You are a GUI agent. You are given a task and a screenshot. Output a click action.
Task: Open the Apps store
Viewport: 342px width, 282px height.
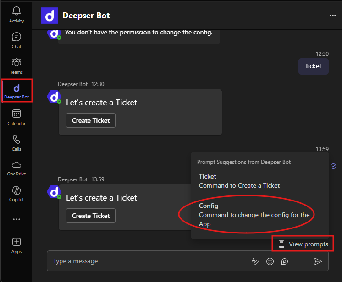coord(17,246)
